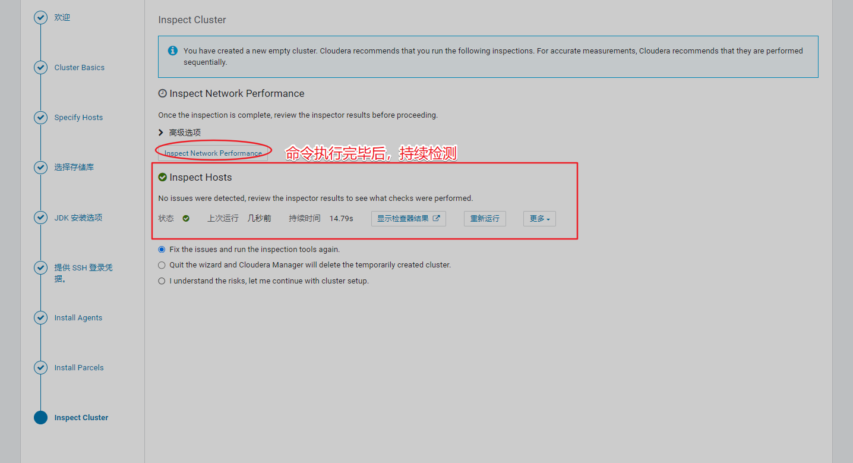Go to the JDK 安装选项 step

pyautogui.click(x=78, y=218)
